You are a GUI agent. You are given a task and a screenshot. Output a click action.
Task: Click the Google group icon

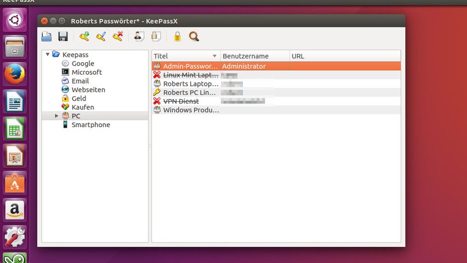tap(65, 63)
